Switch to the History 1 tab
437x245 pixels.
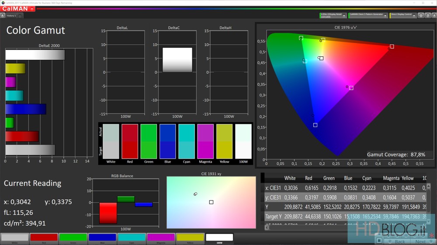coord(11,16)
